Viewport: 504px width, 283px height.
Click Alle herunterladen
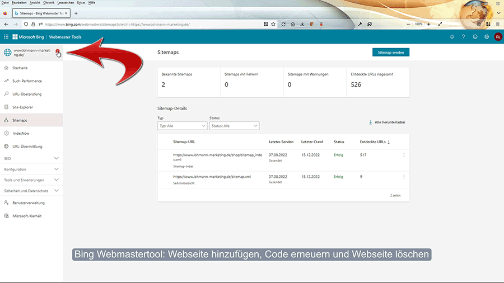(386, 122)
